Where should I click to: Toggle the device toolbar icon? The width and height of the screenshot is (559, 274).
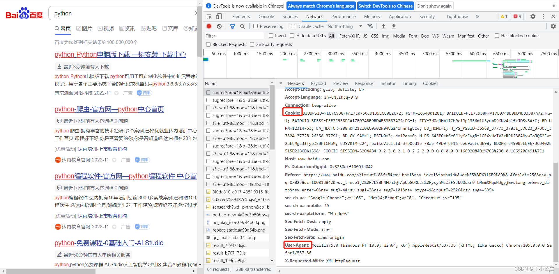coord(219,17)
